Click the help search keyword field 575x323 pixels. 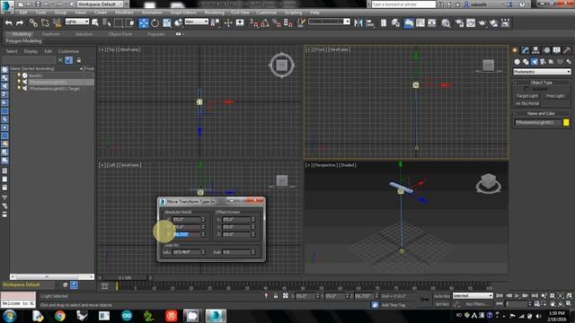click(x=403, y=4)
